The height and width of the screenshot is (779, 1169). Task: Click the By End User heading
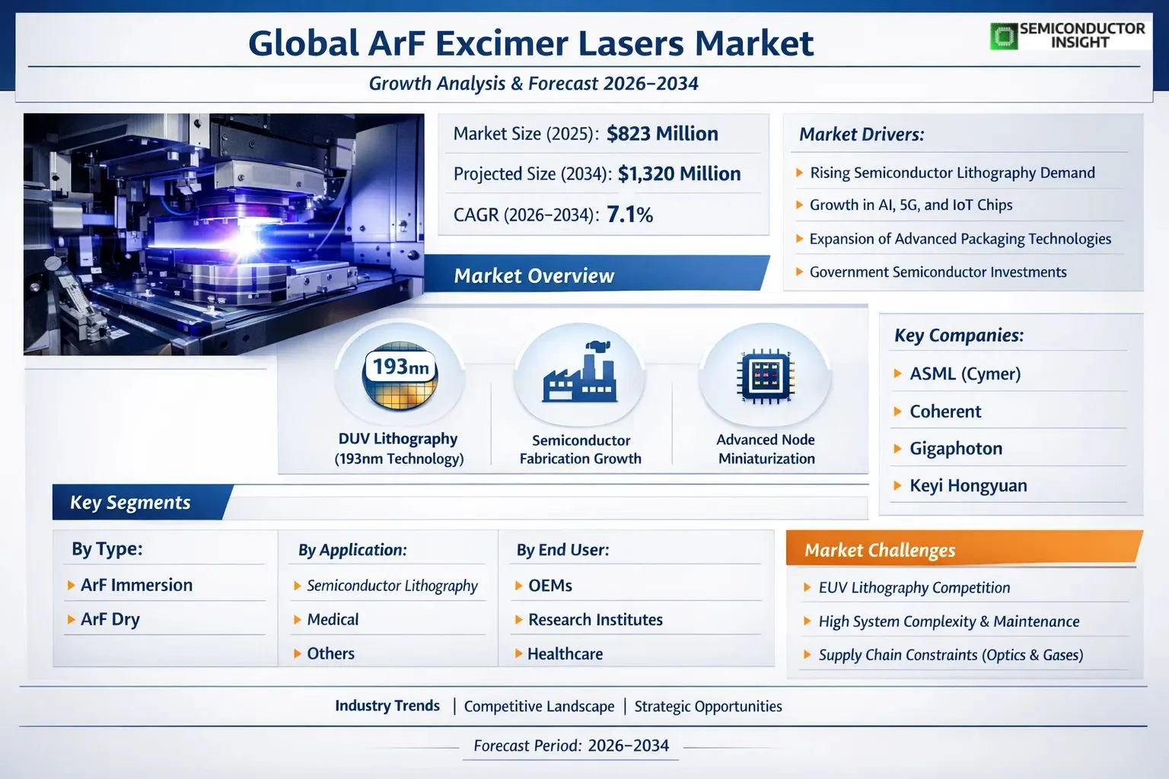click(562, 550)
